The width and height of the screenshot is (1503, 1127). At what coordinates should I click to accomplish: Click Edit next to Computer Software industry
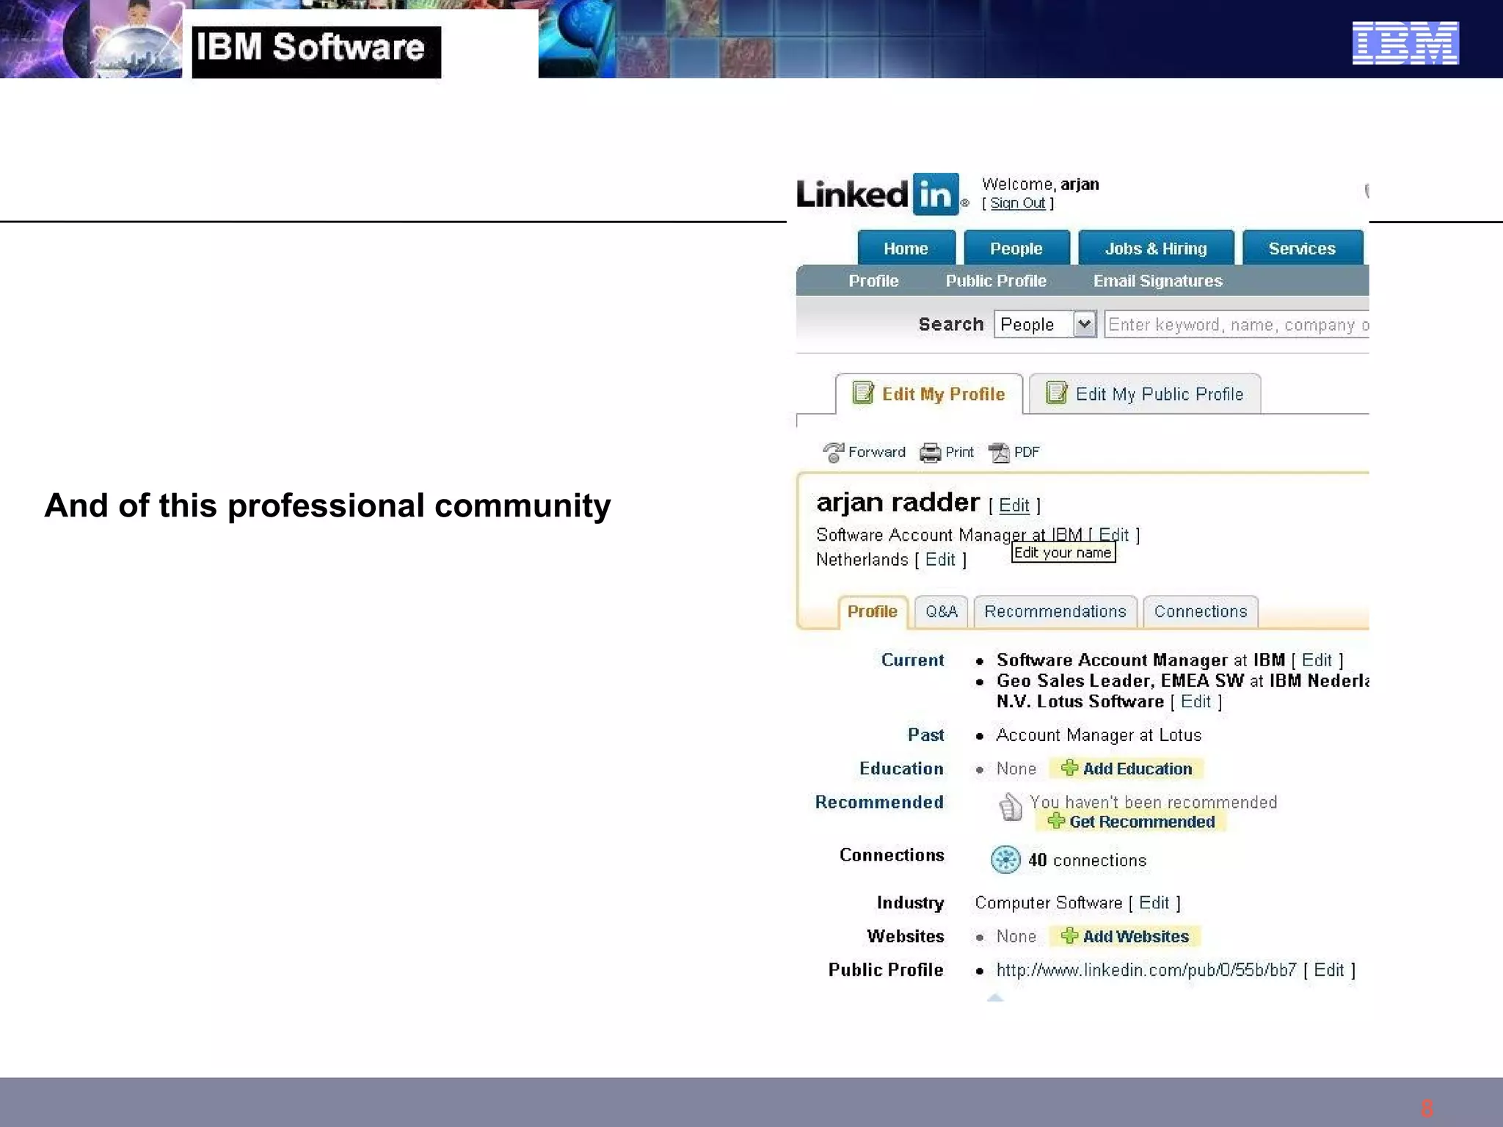(x=1154, y=902)
